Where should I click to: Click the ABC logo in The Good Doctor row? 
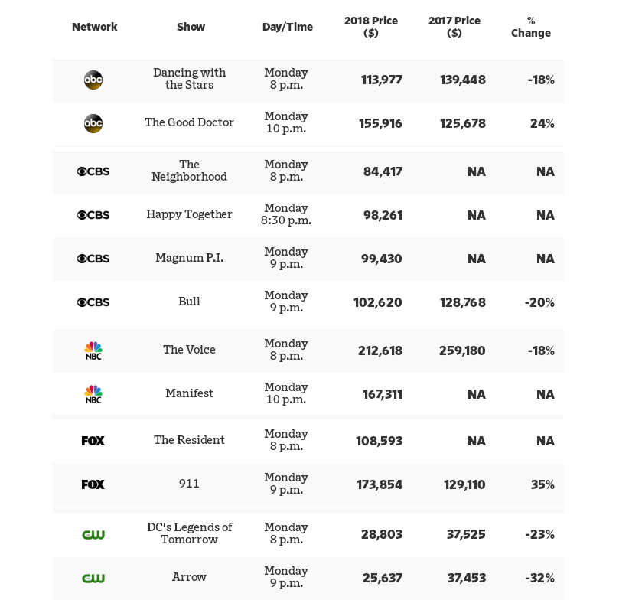click(93, 123)
